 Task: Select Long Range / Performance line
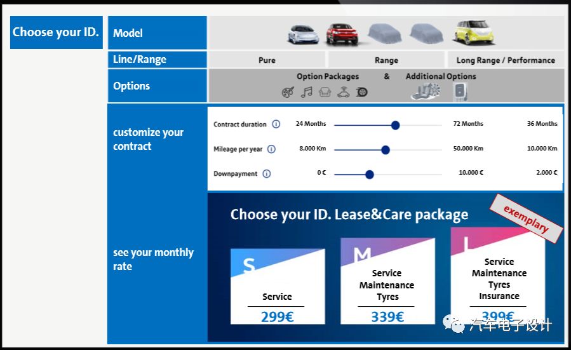[506, 60]
